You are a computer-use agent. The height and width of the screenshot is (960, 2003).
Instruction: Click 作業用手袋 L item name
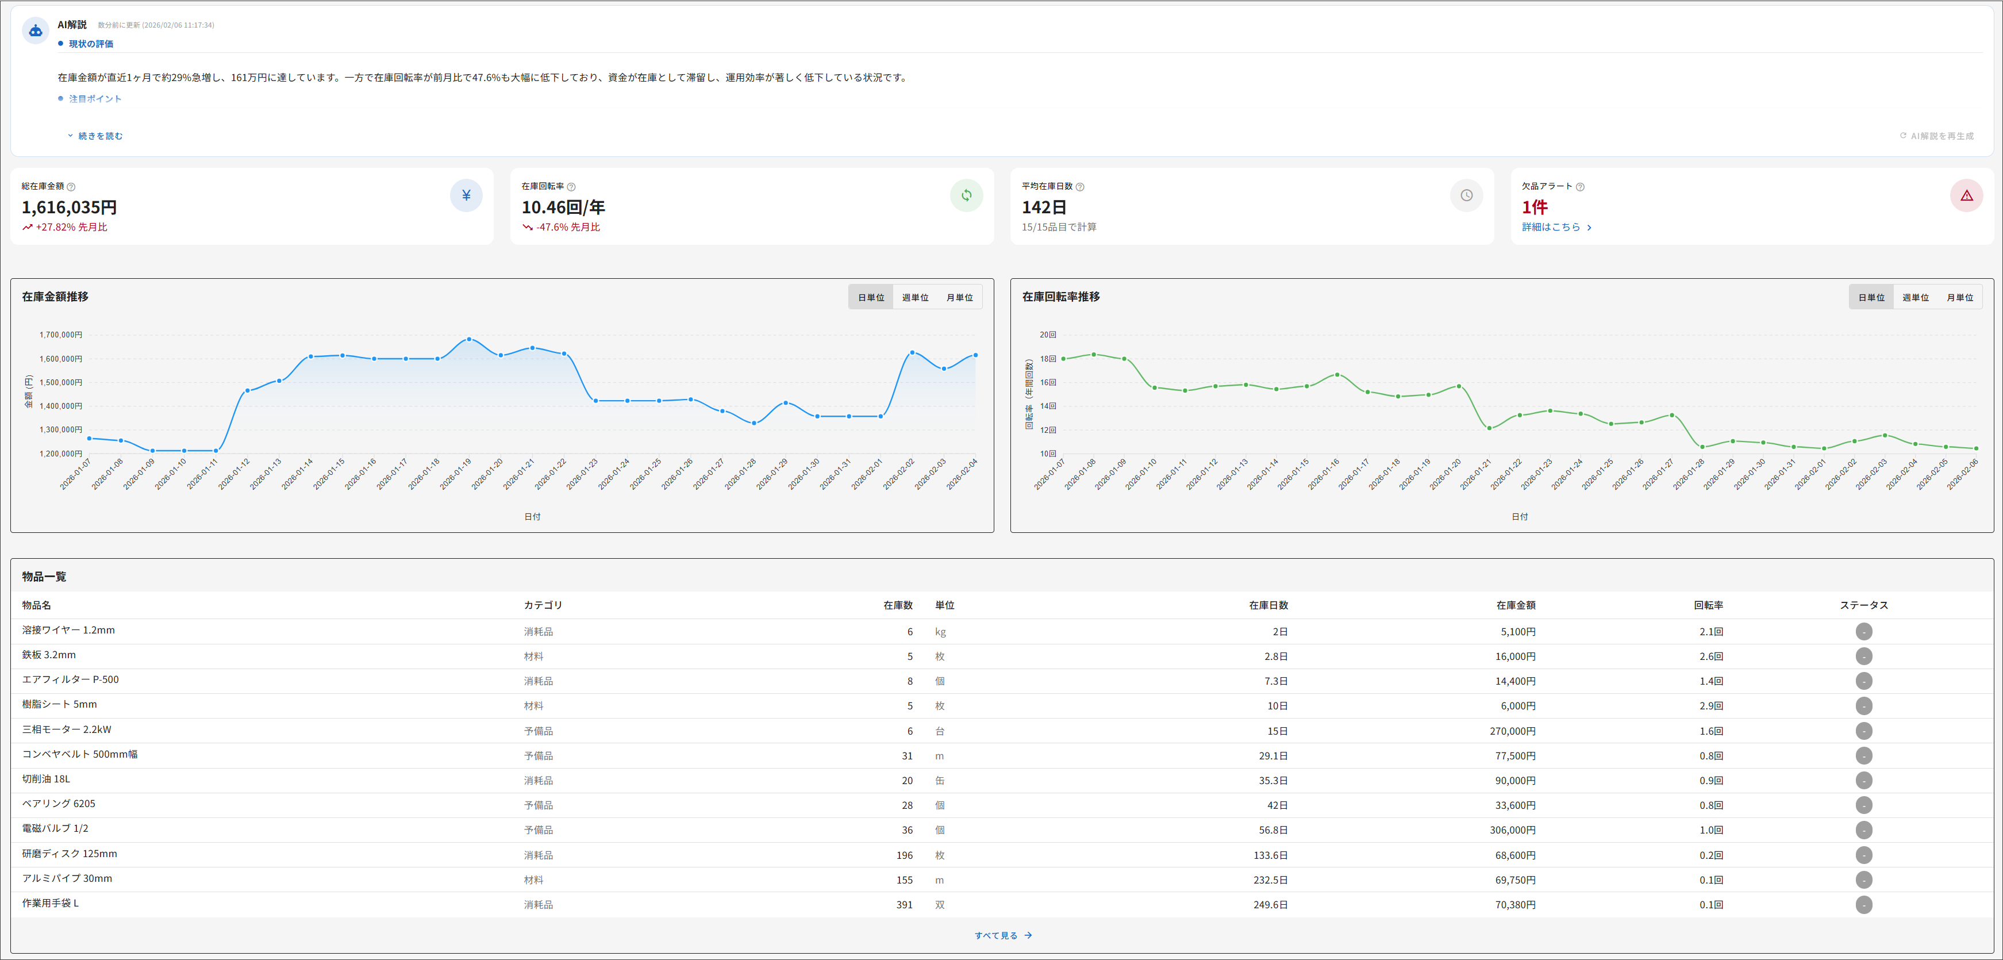coord(51,903)
